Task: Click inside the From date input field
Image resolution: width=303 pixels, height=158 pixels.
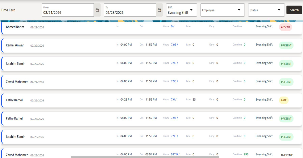Action: [x=66, y=12]
